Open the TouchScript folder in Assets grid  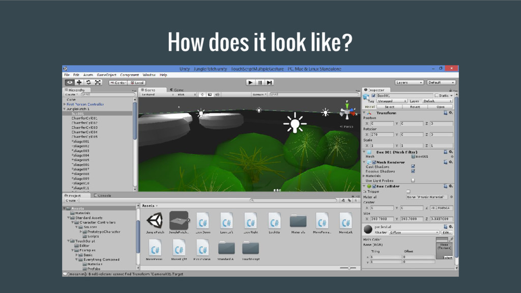pos(250,248)
